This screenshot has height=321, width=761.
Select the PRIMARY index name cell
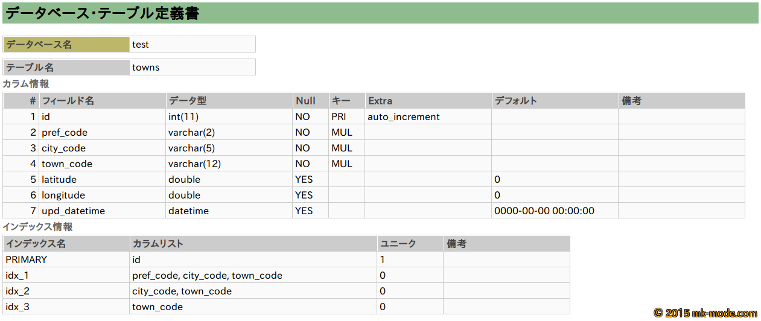pyautogui.click(x=27, y=260)
